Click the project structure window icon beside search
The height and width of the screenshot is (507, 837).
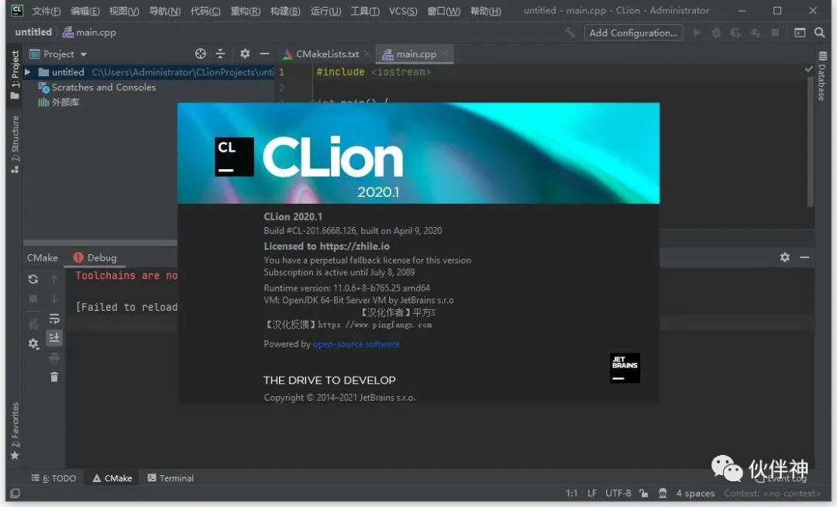(800, 33)
